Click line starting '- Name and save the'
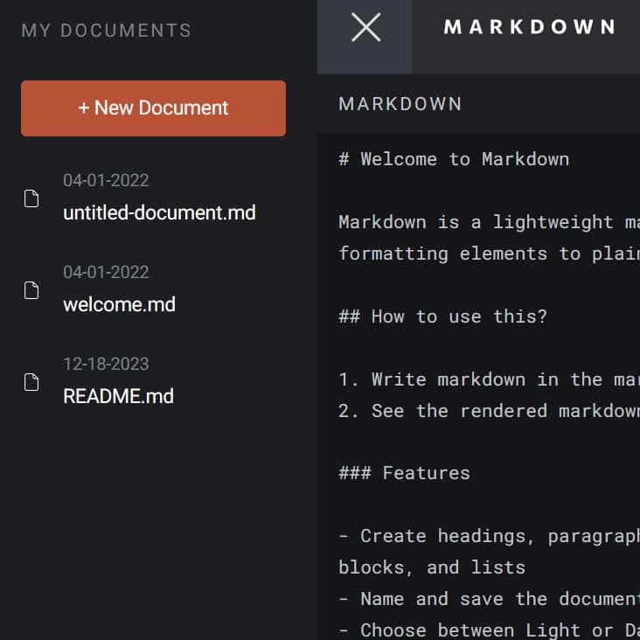This screenshot has height=640, width=640. click(490, 599)
